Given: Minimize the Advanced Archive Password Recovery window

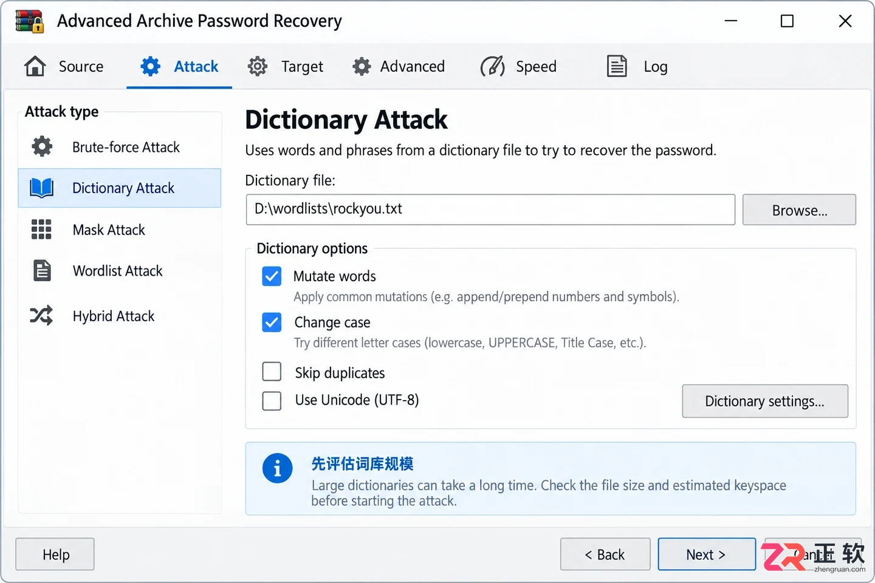Looking at the screenshot, I should tap(731, 21).
